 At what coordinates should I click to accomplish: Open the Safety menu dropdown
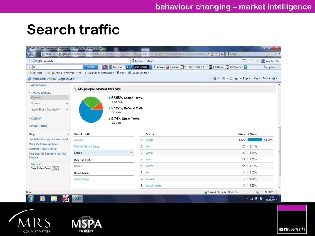256,78
